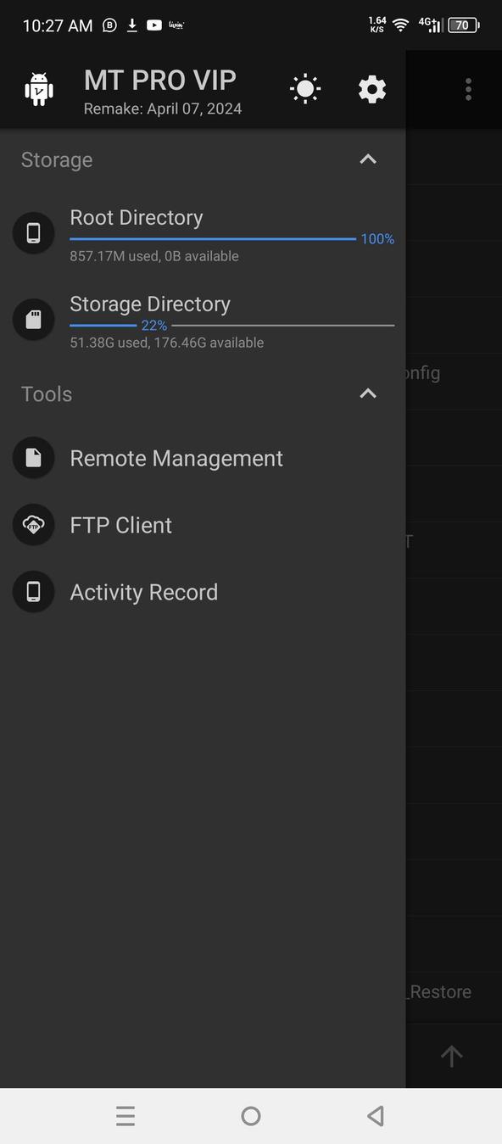Image resolution: width=502 pixels, height=1144 pixels.
Task: Open Activity Record tool
Action: pos(203,592)
